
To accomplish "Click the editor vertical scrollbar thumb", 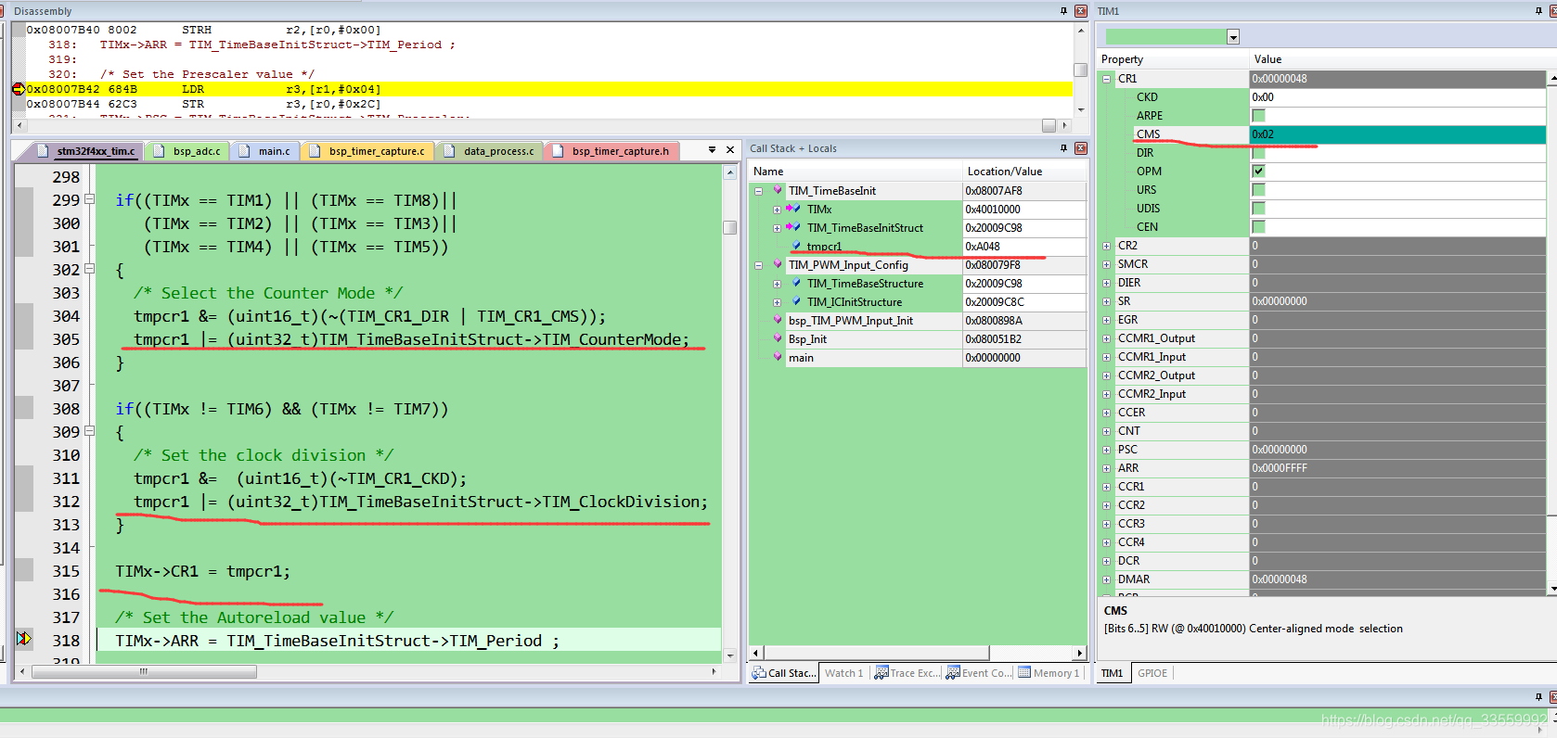I will 730,227.
